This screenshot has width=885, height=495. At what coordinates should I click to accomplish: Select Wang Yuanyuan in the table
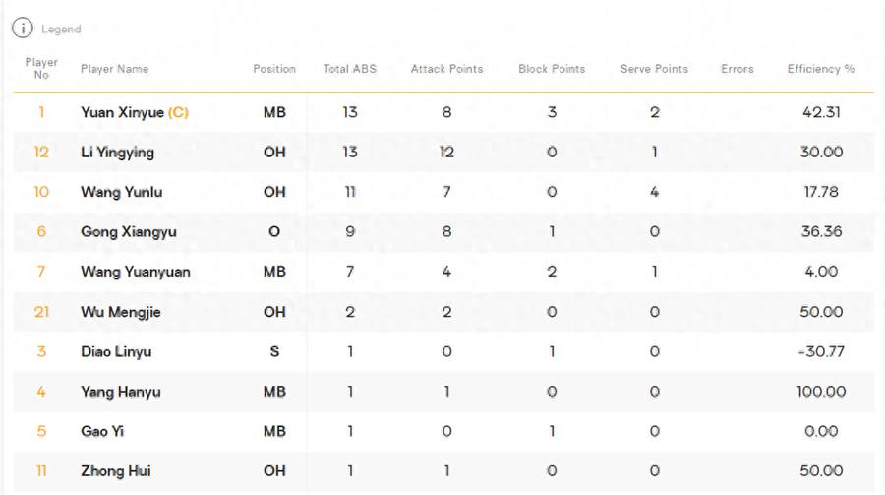click(x=136, y=272)
